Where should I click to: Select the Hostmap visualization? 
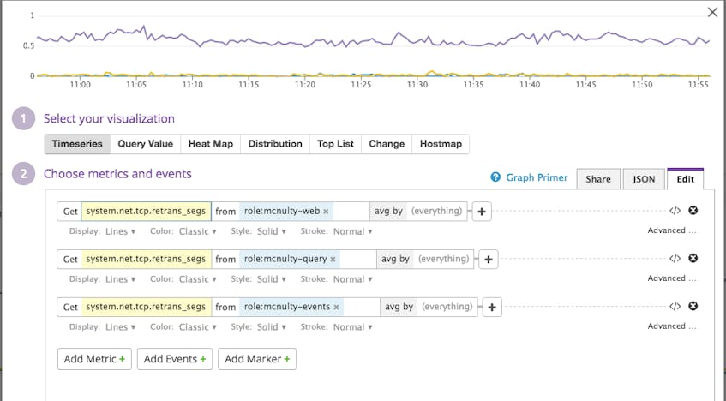click(441, 144)
